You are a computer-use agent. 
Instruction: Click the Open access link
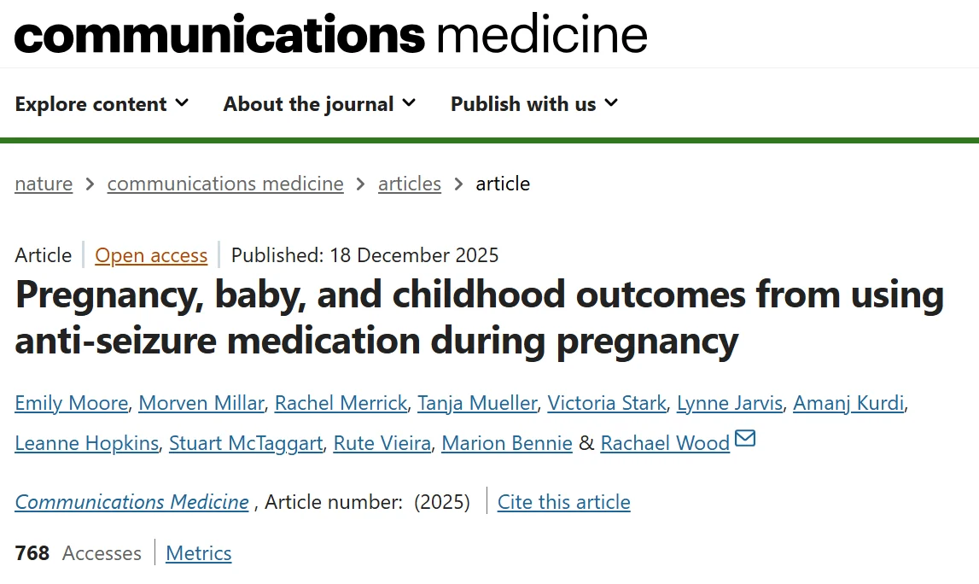151,255
